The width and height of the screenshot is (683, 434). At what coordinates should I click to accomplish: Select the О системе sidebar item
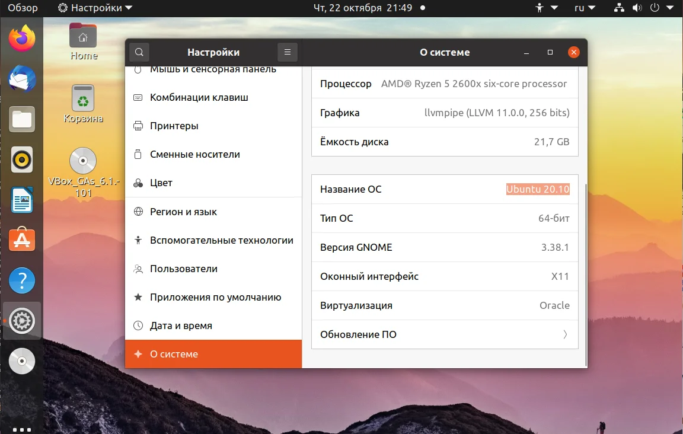pyautogui.click(x=213, y=355)
